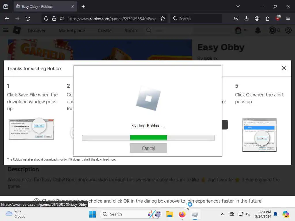Image resolution: width=295 pixels, height=221 pixels.
Task: Click the Save File step thumbnail
Action: click(x=31, y=129)
